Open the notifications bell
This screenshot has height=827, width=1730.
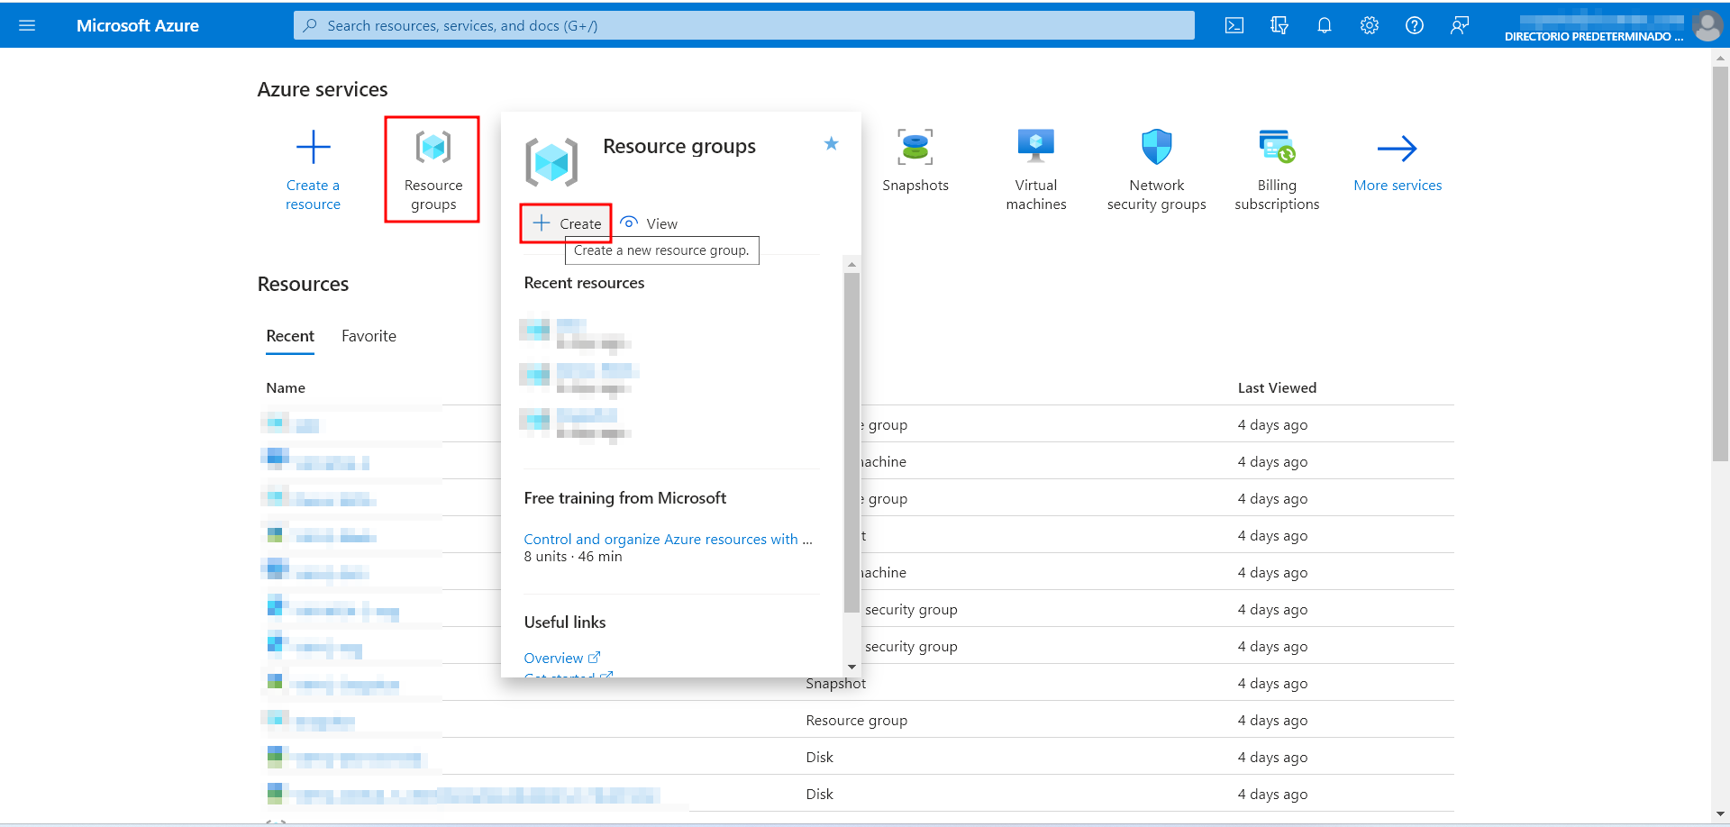tap(1325, 25)
